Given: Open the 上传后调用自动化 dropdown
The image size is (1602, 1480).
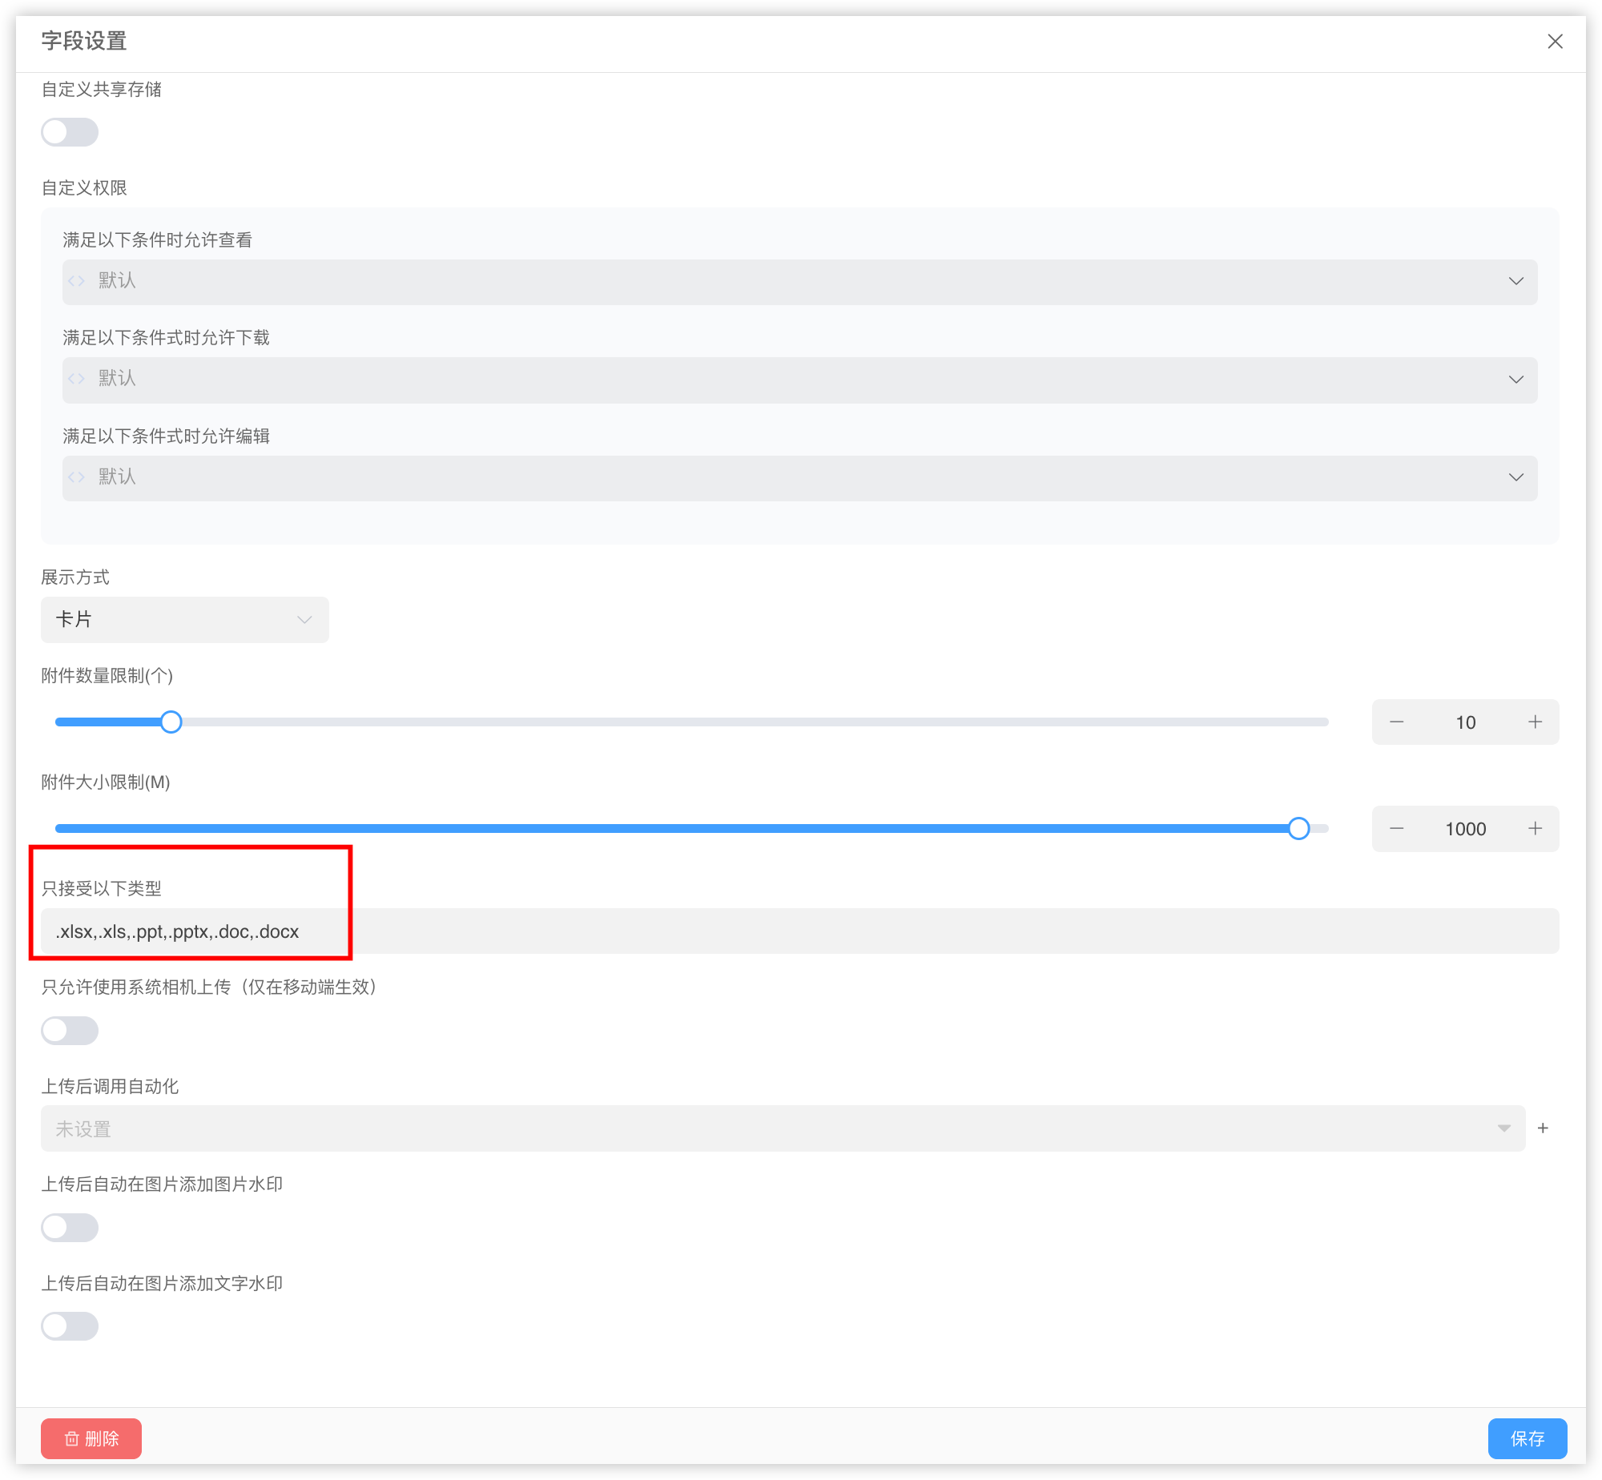Looking at the screenshot, I should (x=782, y=1129).
